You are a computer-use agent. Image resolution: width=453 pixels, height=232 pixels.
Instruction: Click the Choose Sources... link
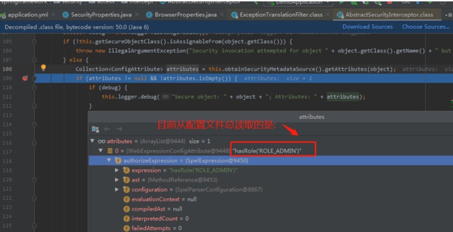pyautogui.click(x=426, y=27)
